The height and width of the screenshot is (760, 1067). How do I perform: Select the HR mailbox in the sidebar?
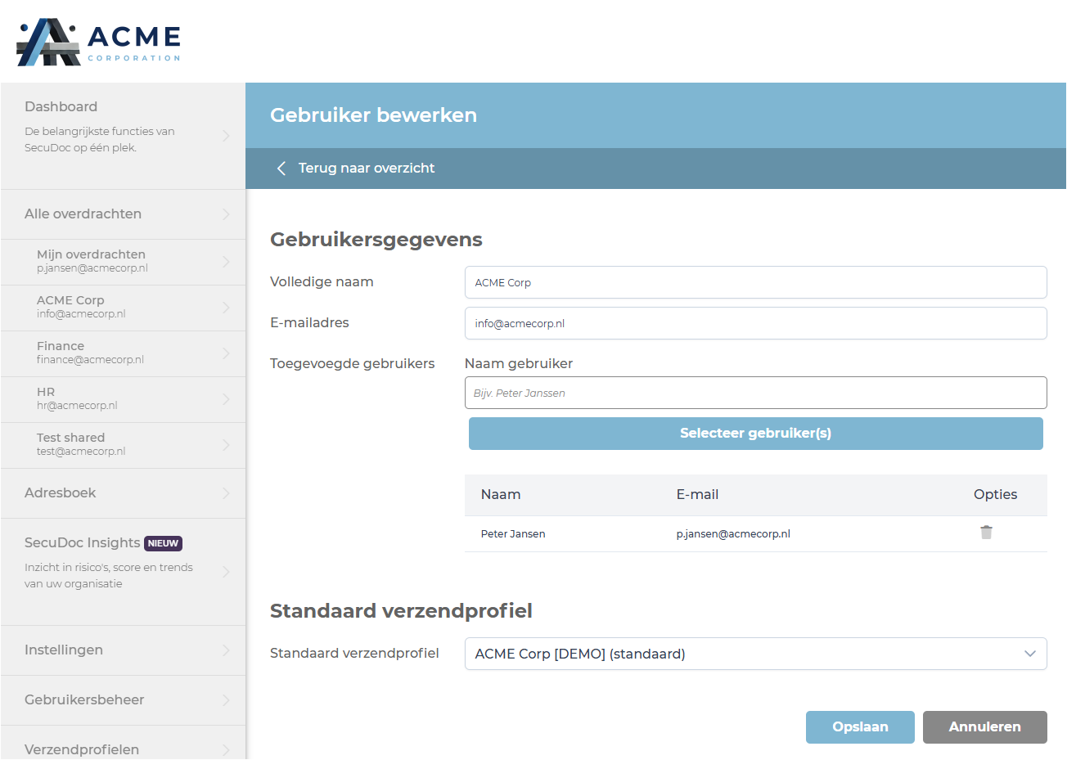(123, 399)
